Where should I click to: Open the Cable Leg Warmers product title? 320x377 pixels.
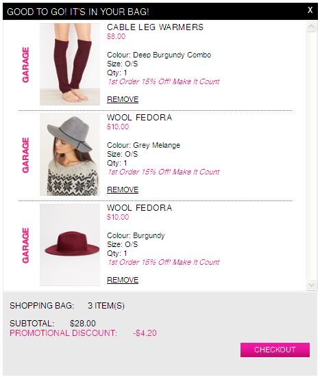(x=156, y=27)
